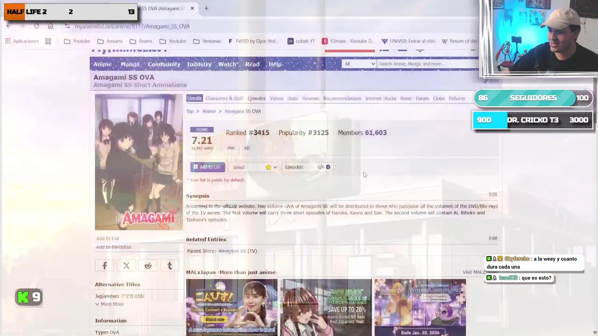Open the Industry menu
This screenshot has width=598, height=336.
(x=199, y=64)
